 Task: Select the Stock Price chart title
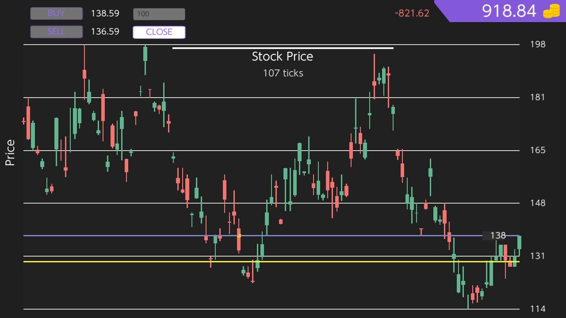tap(283, 57)
